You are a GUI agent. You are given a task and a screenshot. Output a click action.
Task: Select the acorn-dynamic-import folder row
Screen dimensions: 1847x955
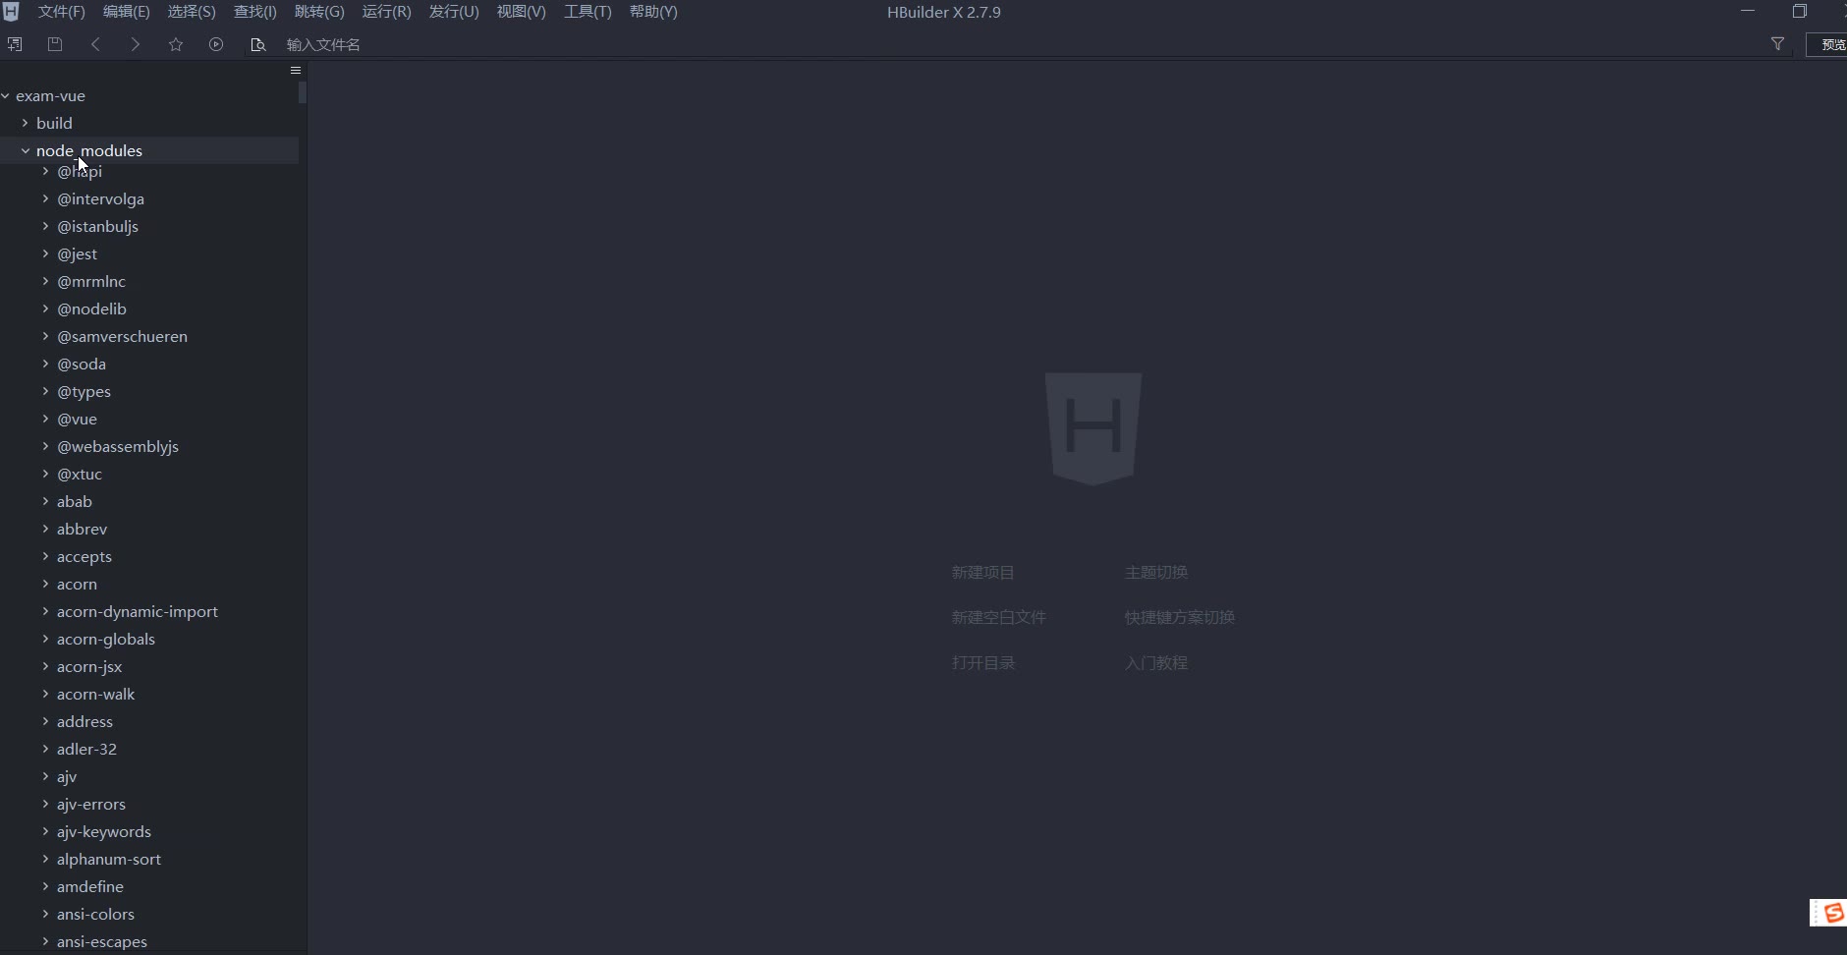[149, 611]
